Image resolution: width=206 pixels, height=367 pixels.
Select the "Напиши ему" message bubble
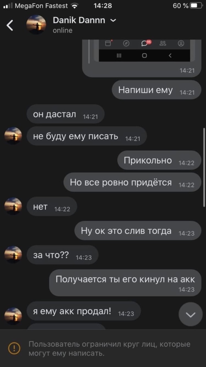(156, 90)
